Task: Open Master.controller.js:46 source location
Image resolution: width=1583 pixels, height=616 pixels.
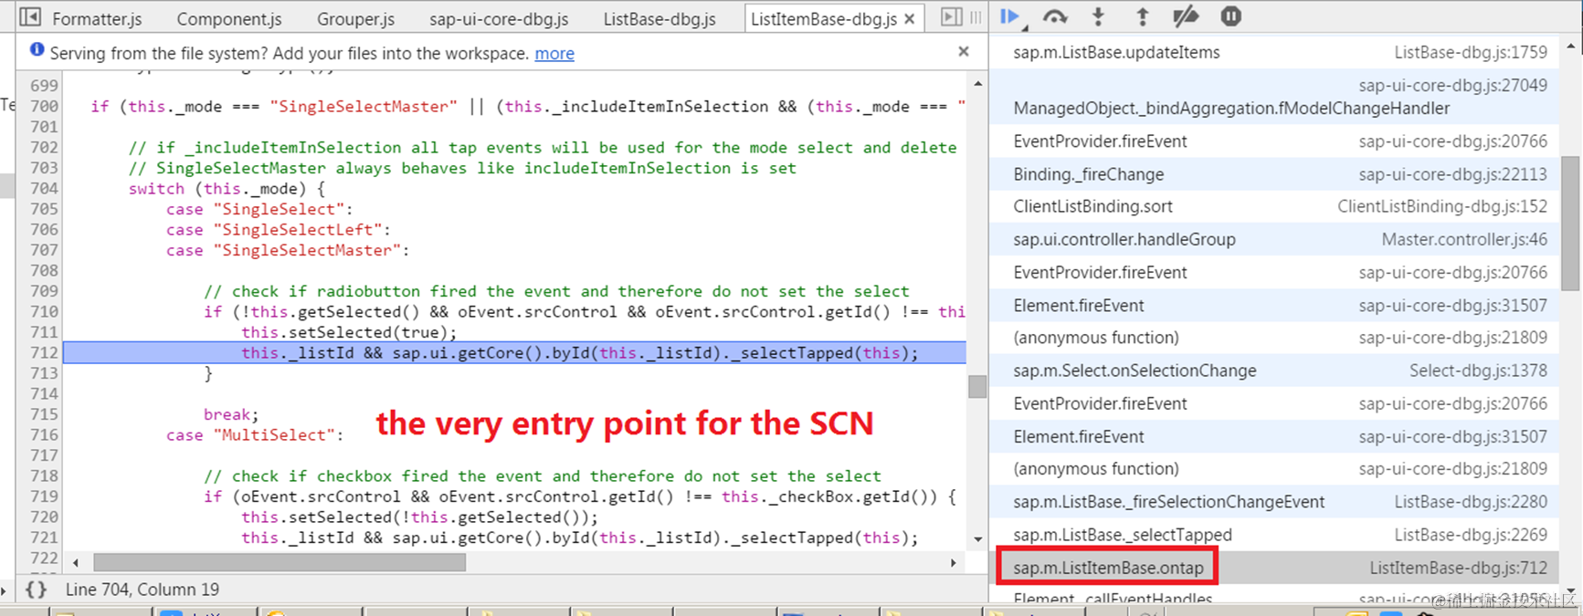Action: 1464,239
